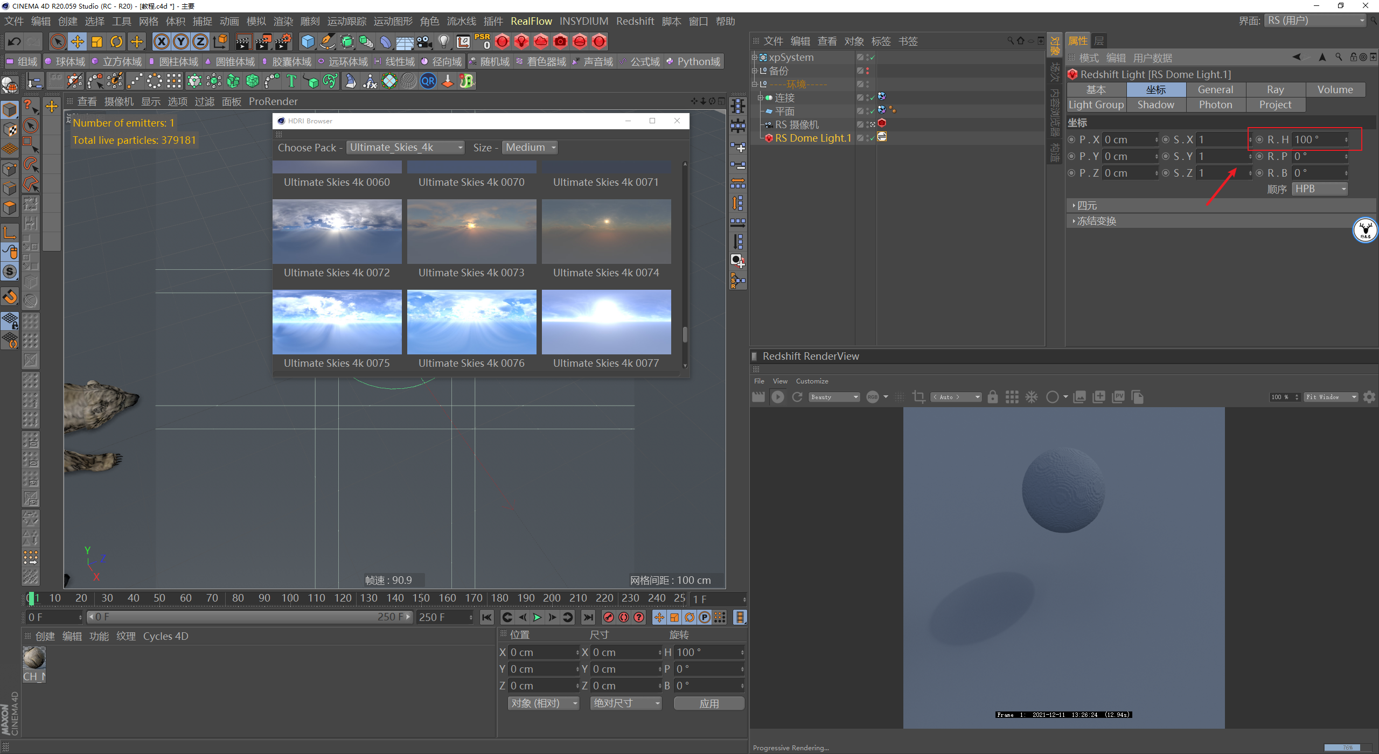
Task: Click the Rotate tool icon
Action: [x=116, y=41]
